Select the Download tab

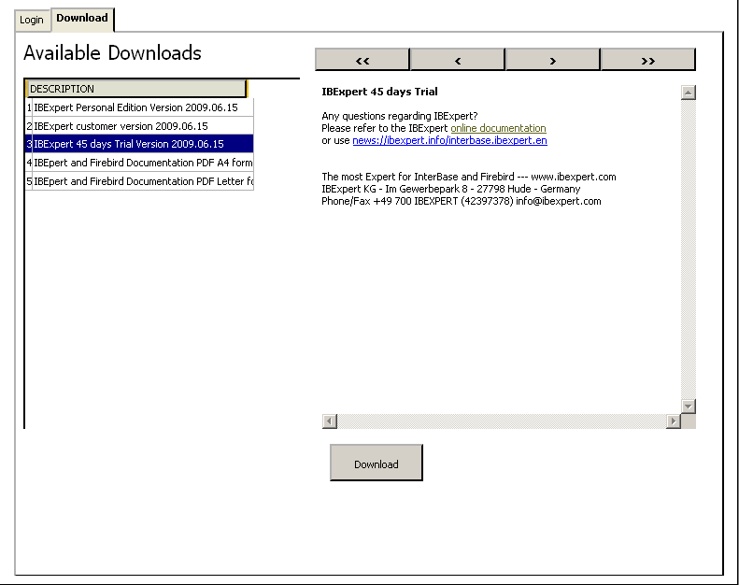(x=82, y=19)
